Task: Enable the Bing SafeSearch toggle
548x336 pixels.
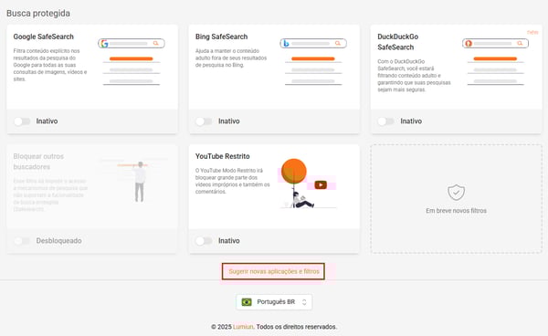Action: point(204,121)
